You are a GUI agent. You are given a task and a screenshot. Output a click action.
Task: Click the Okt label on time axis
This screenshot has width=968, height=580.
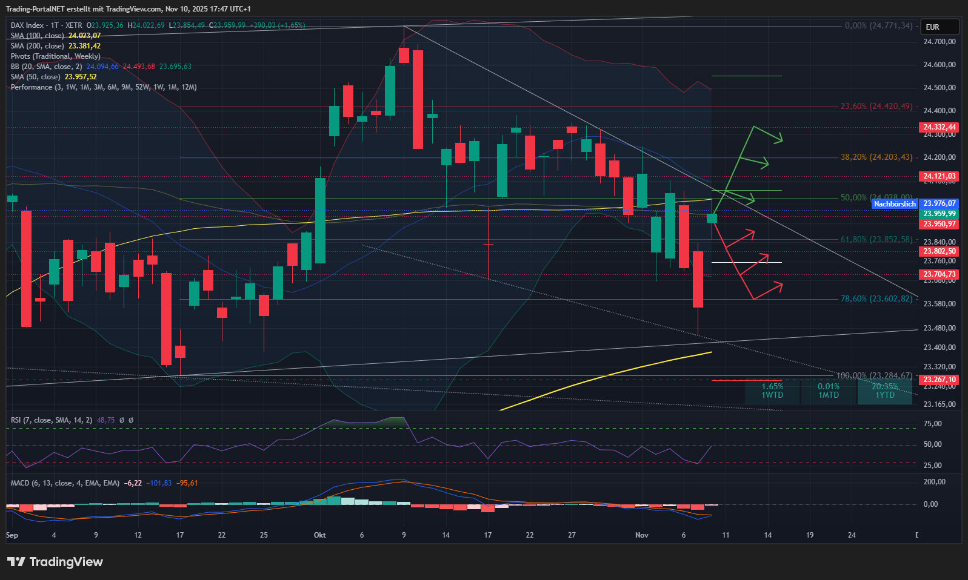tap(319, 535)
